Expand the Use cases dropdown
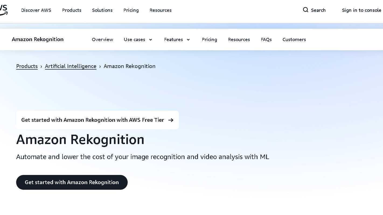This screenshot has height=215, width=383. tap(138, 40)
